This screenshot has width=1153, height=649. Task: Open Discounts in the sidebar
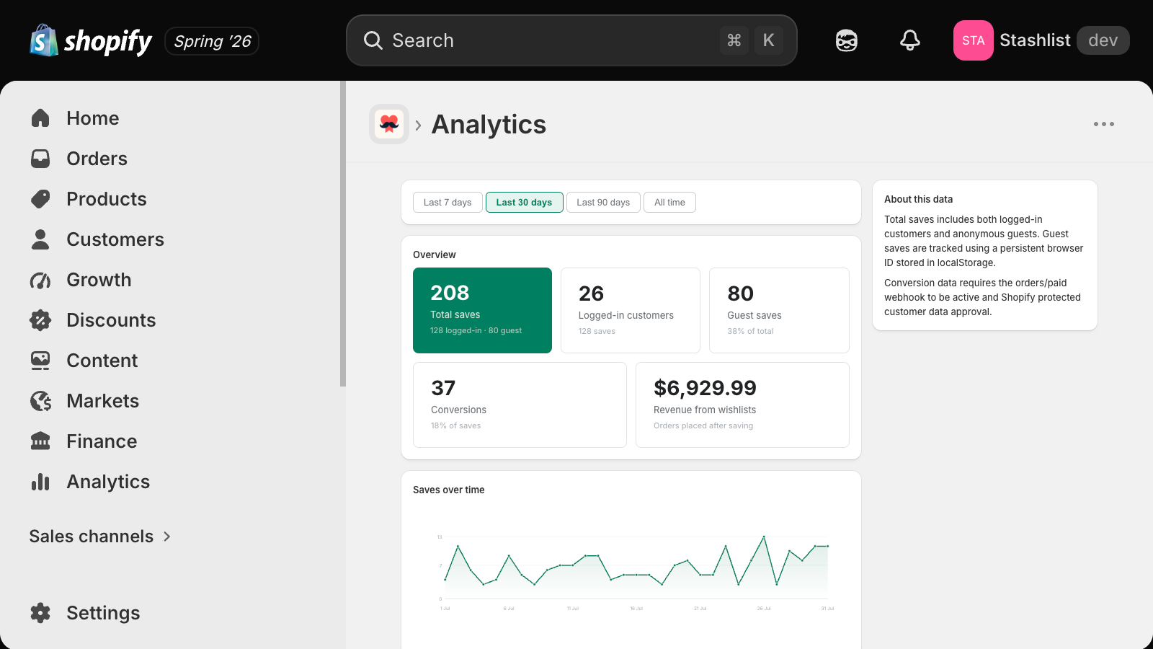click(x=111, y=320)
